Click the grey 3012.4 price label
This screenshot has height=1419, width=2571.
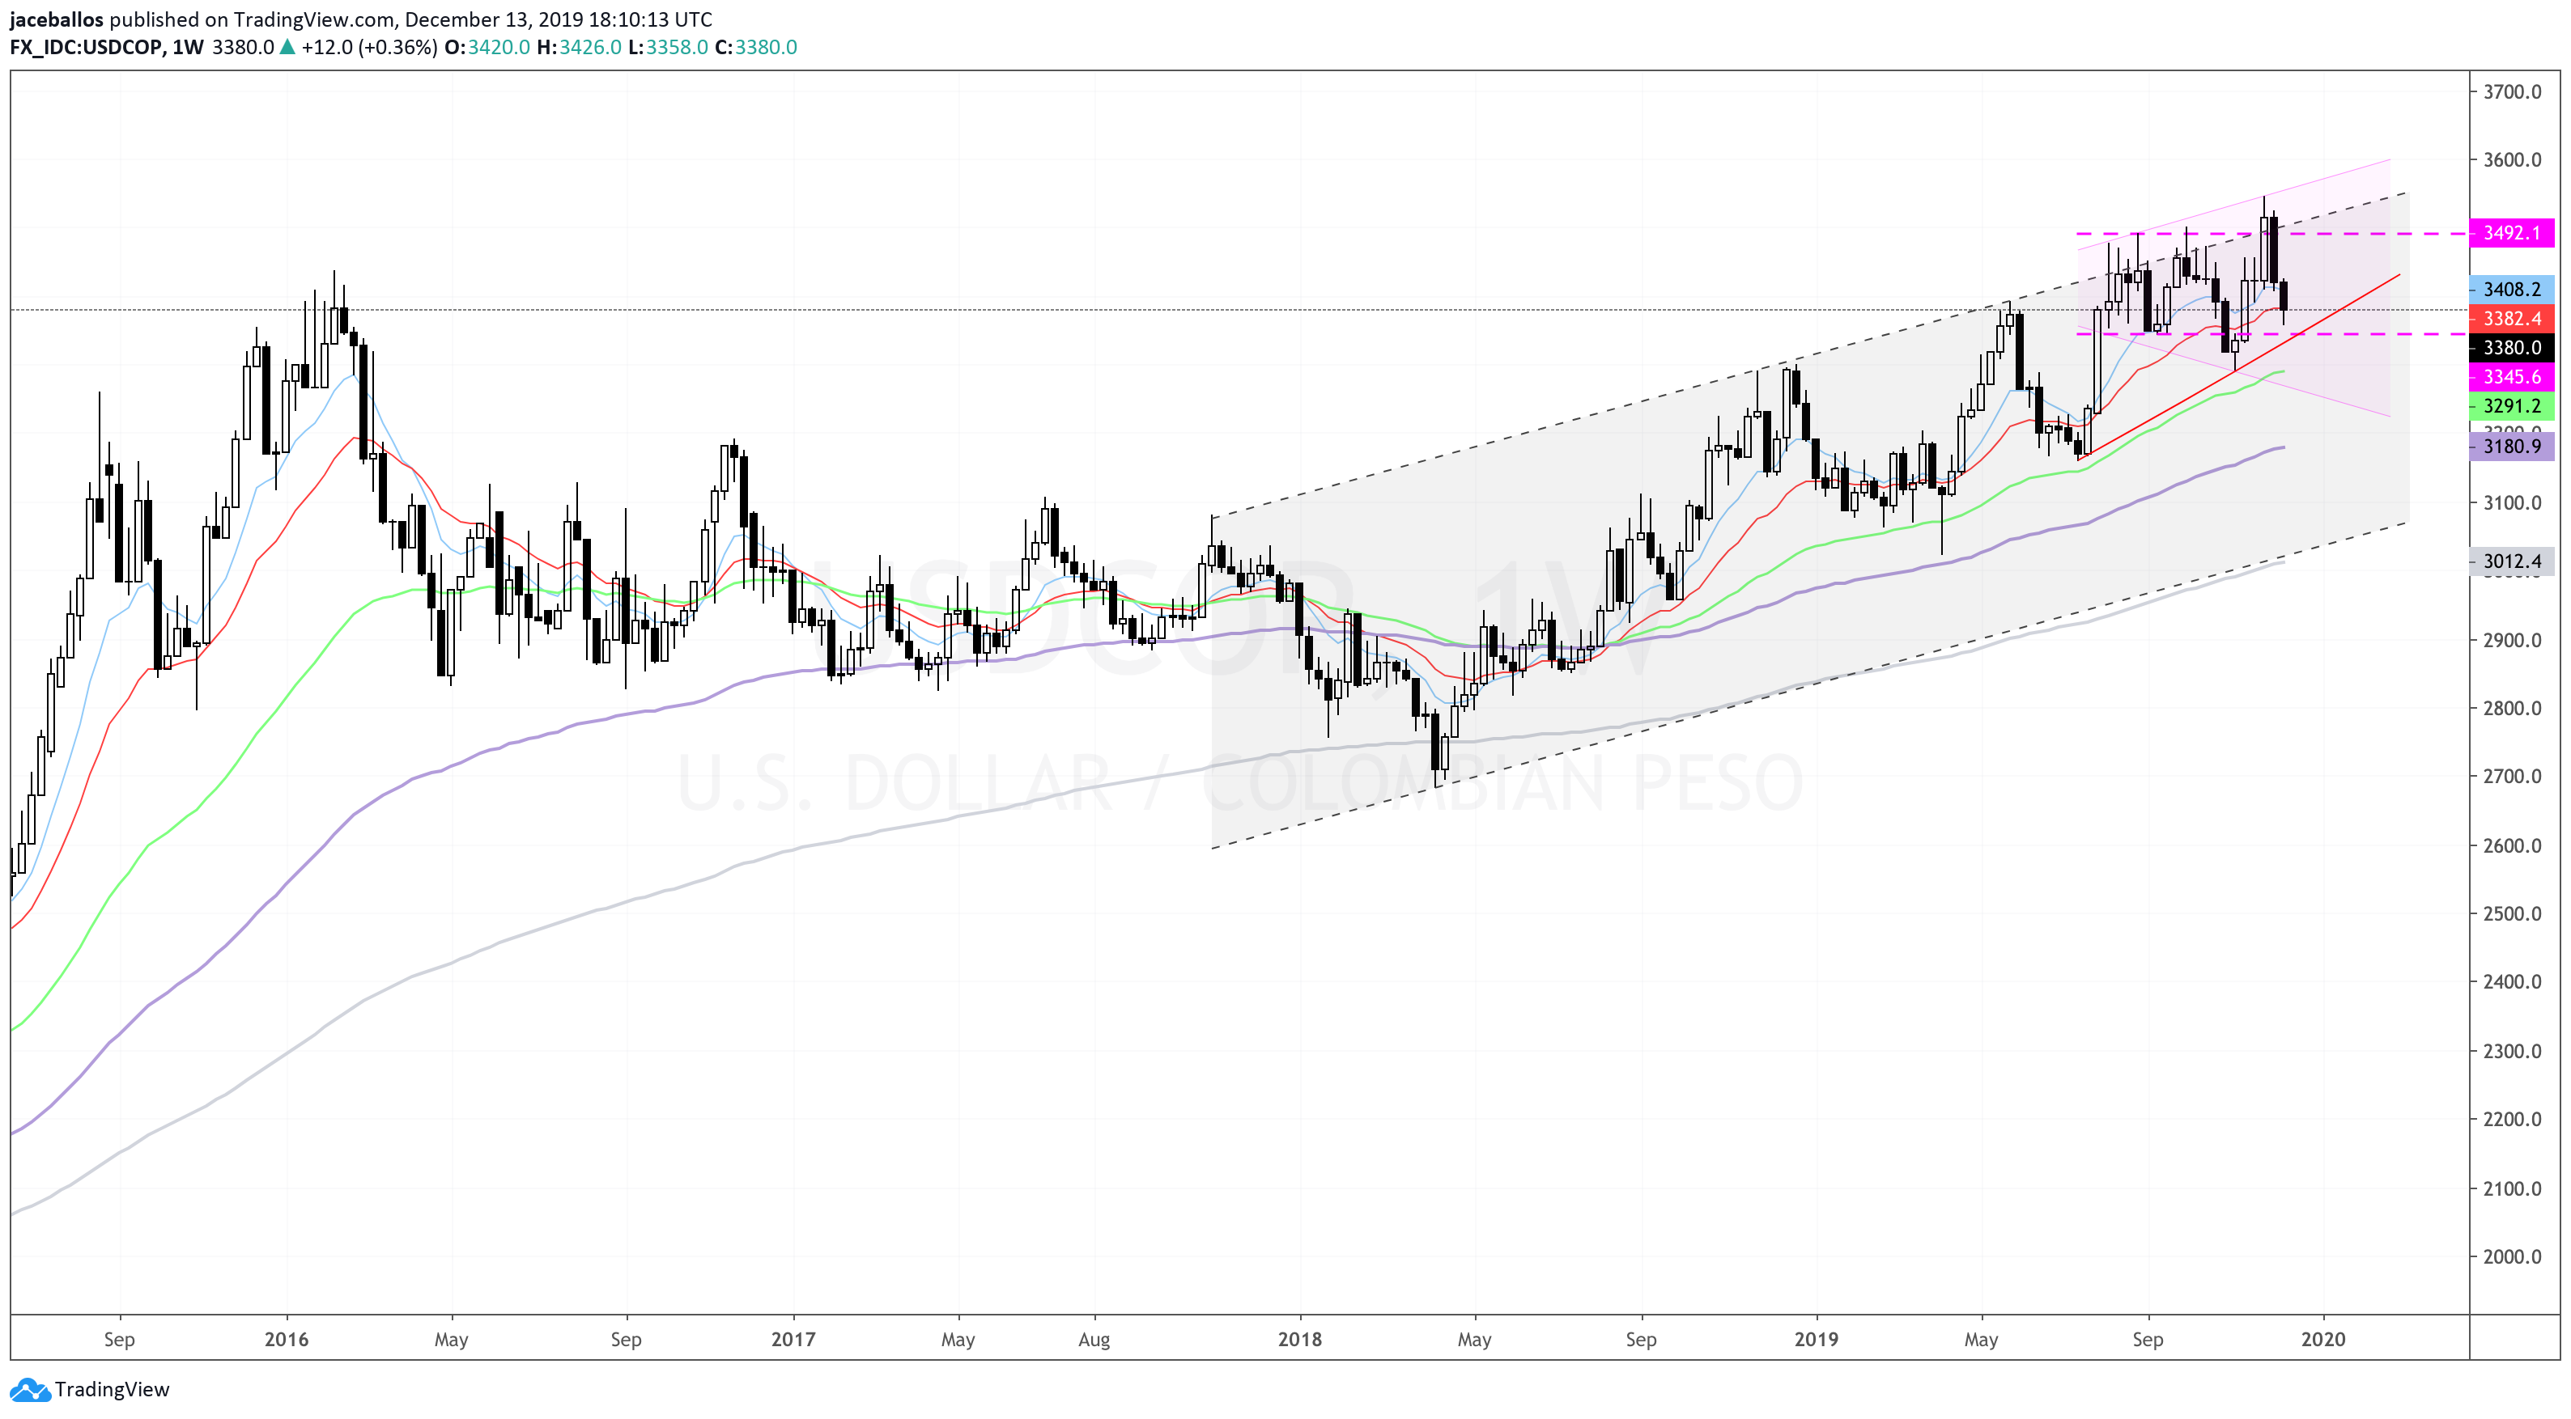click(x=2512, y=561)
